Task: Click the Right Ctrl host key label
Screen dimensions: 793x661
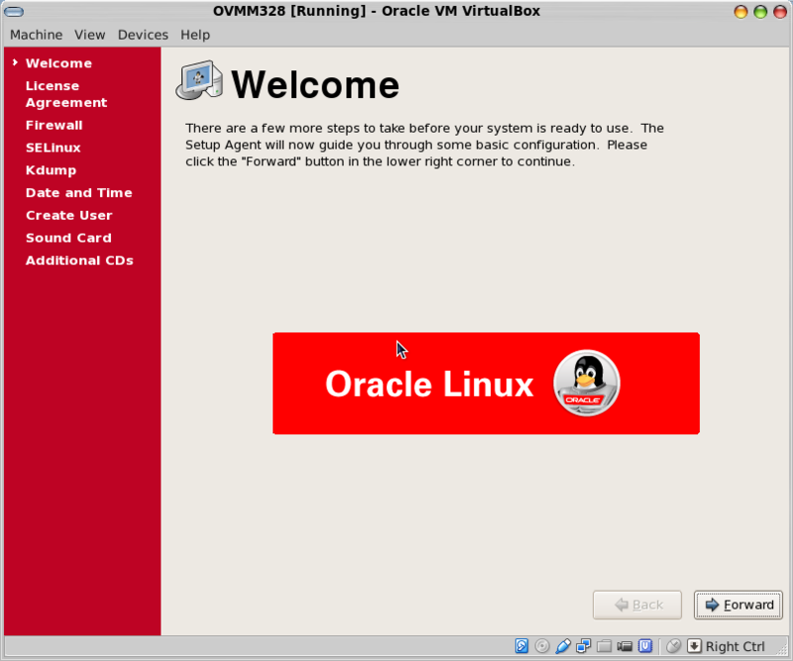Action: coord(735,646)
